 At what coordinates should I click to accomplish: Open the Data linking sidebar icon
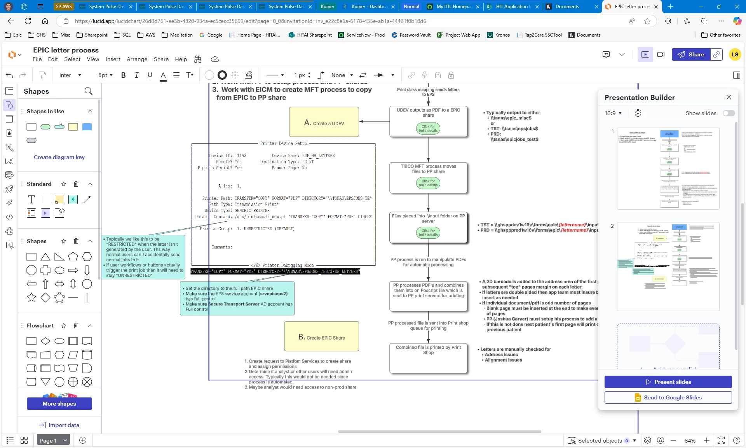click(9, 175)
